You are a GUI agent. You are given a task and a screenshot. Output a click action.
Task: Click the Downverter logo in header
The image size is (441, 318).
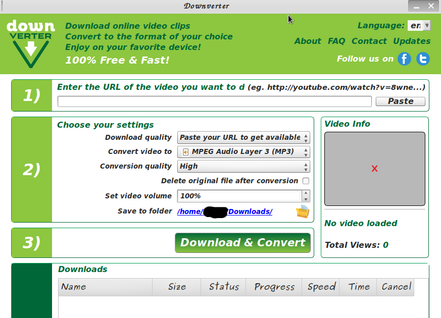coord(31,43)
